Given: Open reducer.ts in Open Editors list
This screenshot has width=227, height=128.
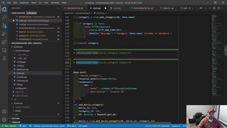Looking at the screenshot, I should [x=24, y=36].
